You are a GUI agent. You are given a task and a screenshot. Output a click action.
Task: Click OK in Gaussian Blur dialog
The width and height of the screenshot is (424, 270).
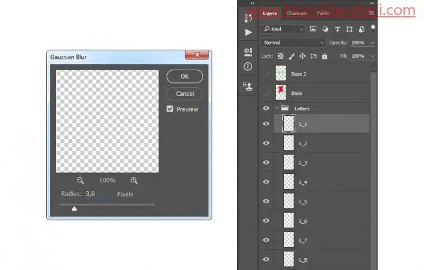pyautogui.click(x=185, y=76)
